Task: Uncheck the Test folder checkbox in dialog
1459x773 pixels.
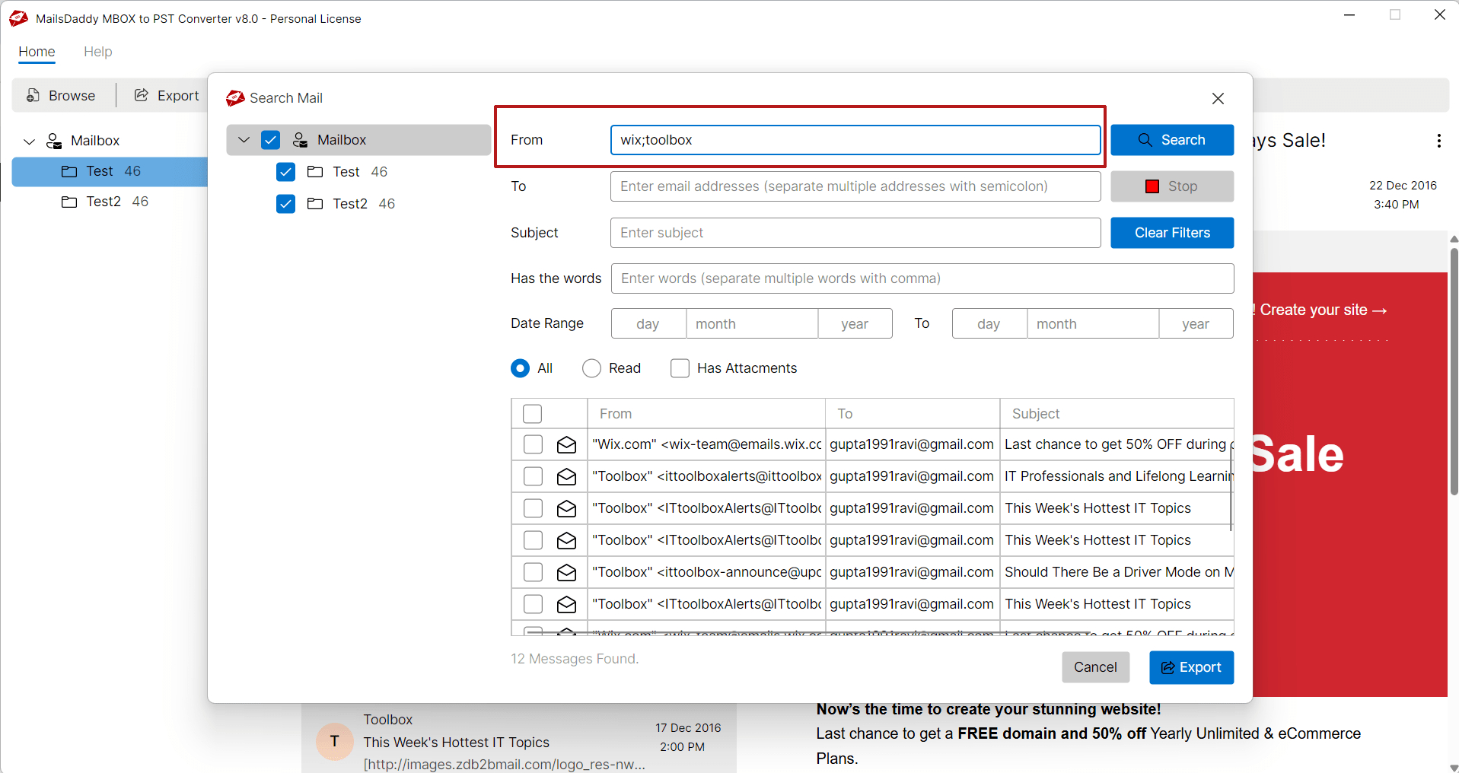Action: click(285, 172)
